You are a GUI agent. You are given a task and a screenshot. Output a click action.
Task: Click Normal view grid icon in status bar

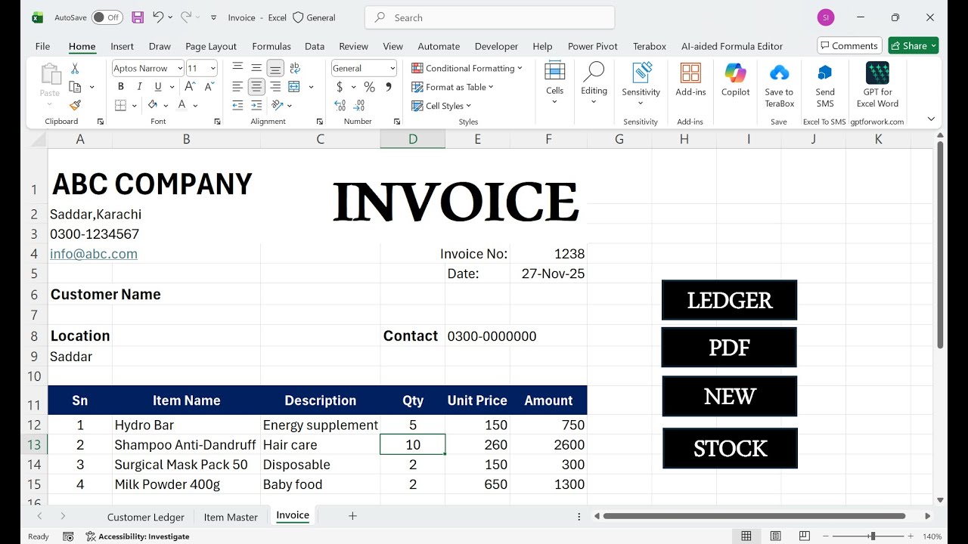(x=746, y=536)
